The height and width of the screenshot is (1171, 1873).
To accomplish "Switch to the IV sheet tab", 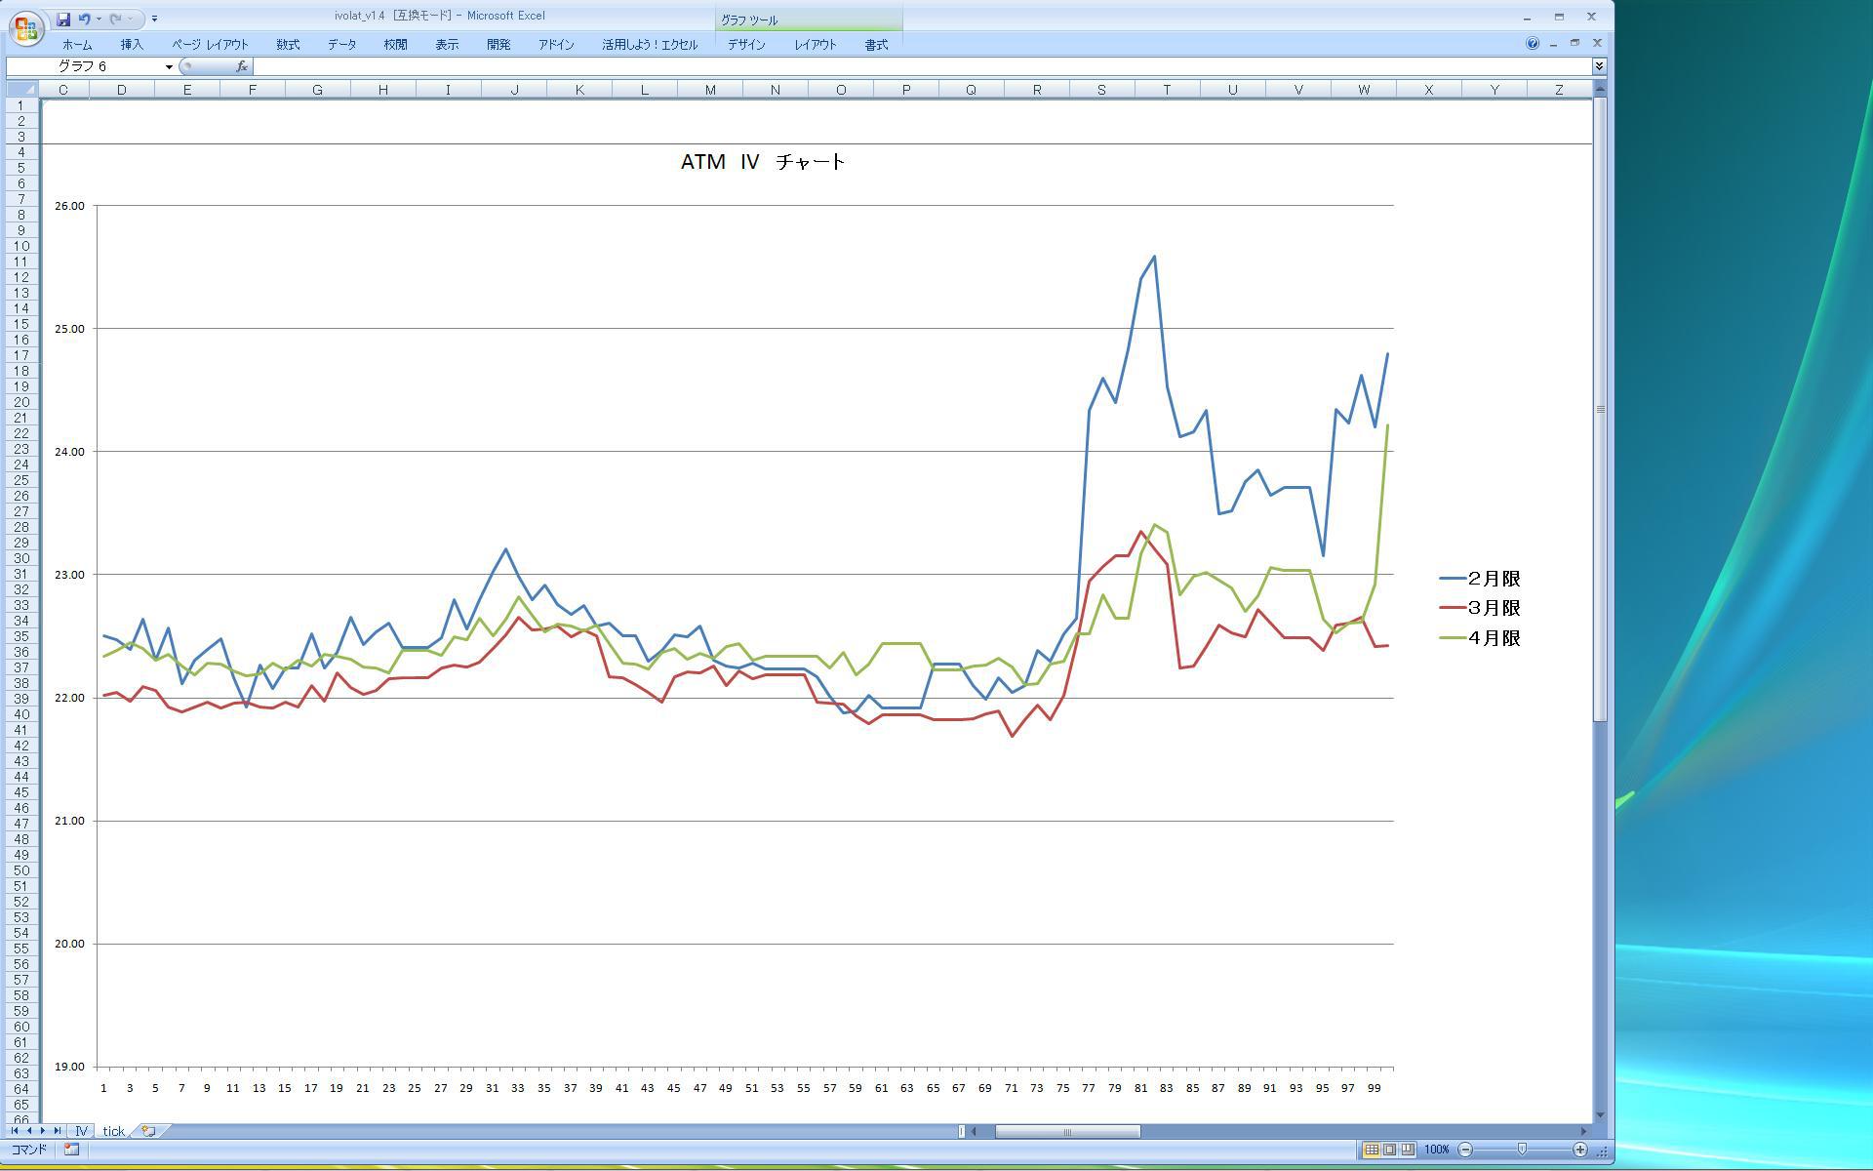I will [82, 1131].
